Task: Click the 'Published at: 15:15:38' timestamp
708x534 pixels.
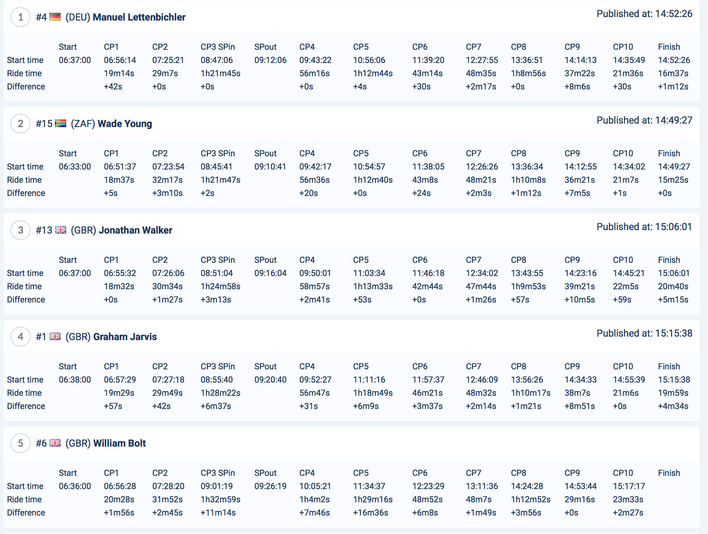Action: [644, 333]
